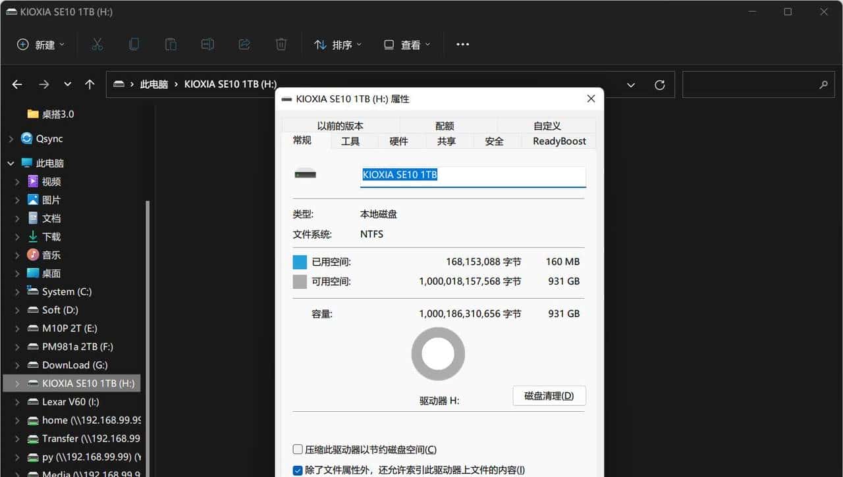Click the Cut icon in the toolbar
Screen dimensions: 843x477
(97, 43)
